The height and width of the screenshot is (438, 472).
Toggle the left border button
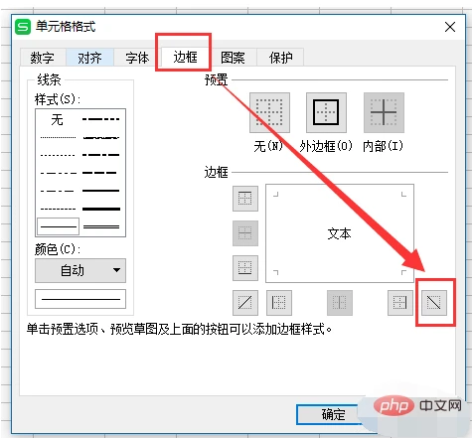point(279,303)
